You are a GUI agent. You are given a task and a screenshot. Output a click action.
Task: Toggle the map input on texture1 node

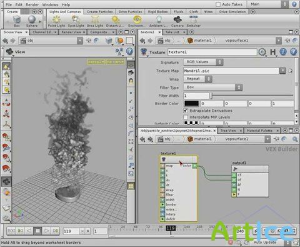tap(162, 166)
